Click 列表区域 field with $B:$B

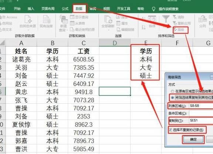click(x=201, y=106)
